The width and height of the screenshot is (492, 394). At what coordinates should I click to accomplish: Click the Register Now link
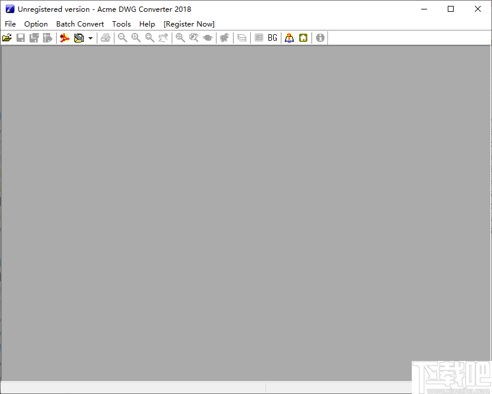click(x=189, y=24)
